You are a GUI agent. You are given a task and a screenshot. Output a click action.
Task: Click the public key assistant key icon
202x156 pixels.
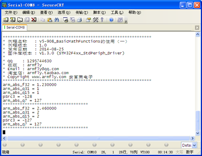(x=102, y=20)
